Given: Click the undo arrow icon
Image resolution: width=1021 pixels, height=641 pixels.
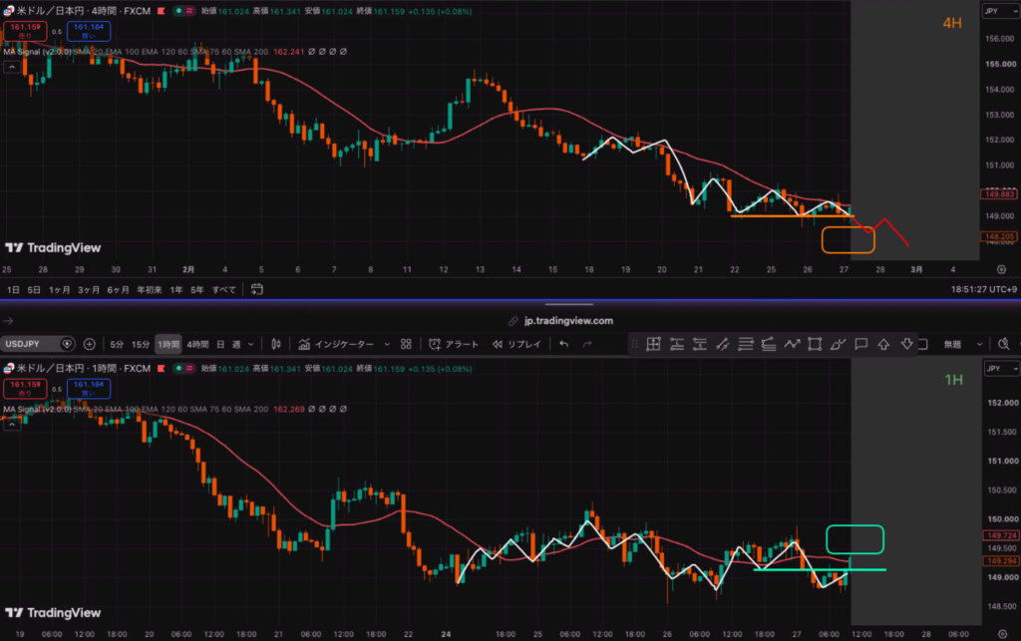Looking at the screenshot, I should [x=564, y=344].
